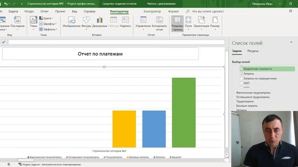Click the vertical scrollbar up arrow

[227, 49]
